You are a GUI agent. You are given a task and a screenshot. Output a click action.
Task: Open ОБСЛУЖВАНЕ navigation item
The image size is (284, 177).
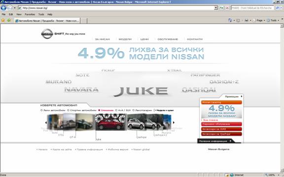pyautogui.click(x=168, y=39)
